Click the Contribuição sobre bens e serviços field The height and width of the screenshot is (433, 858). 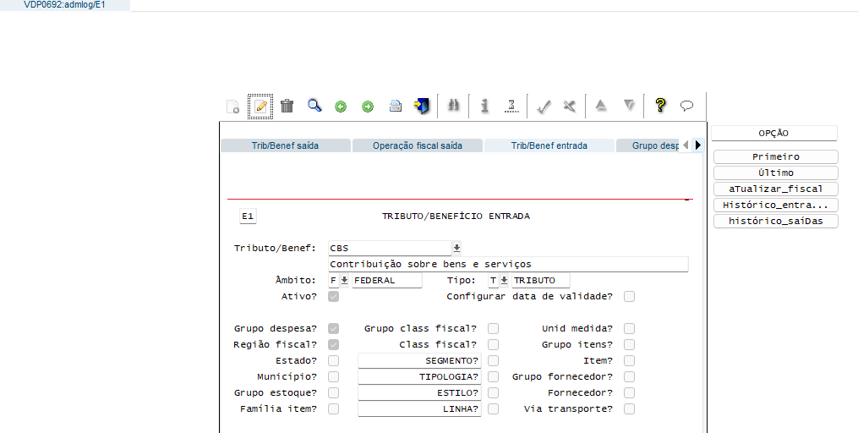508,265
